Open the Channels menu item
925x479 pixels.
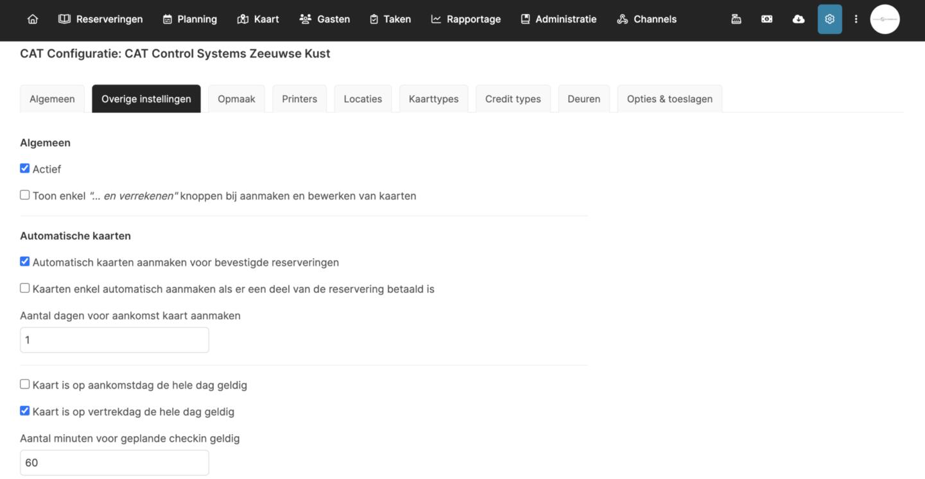647,19
